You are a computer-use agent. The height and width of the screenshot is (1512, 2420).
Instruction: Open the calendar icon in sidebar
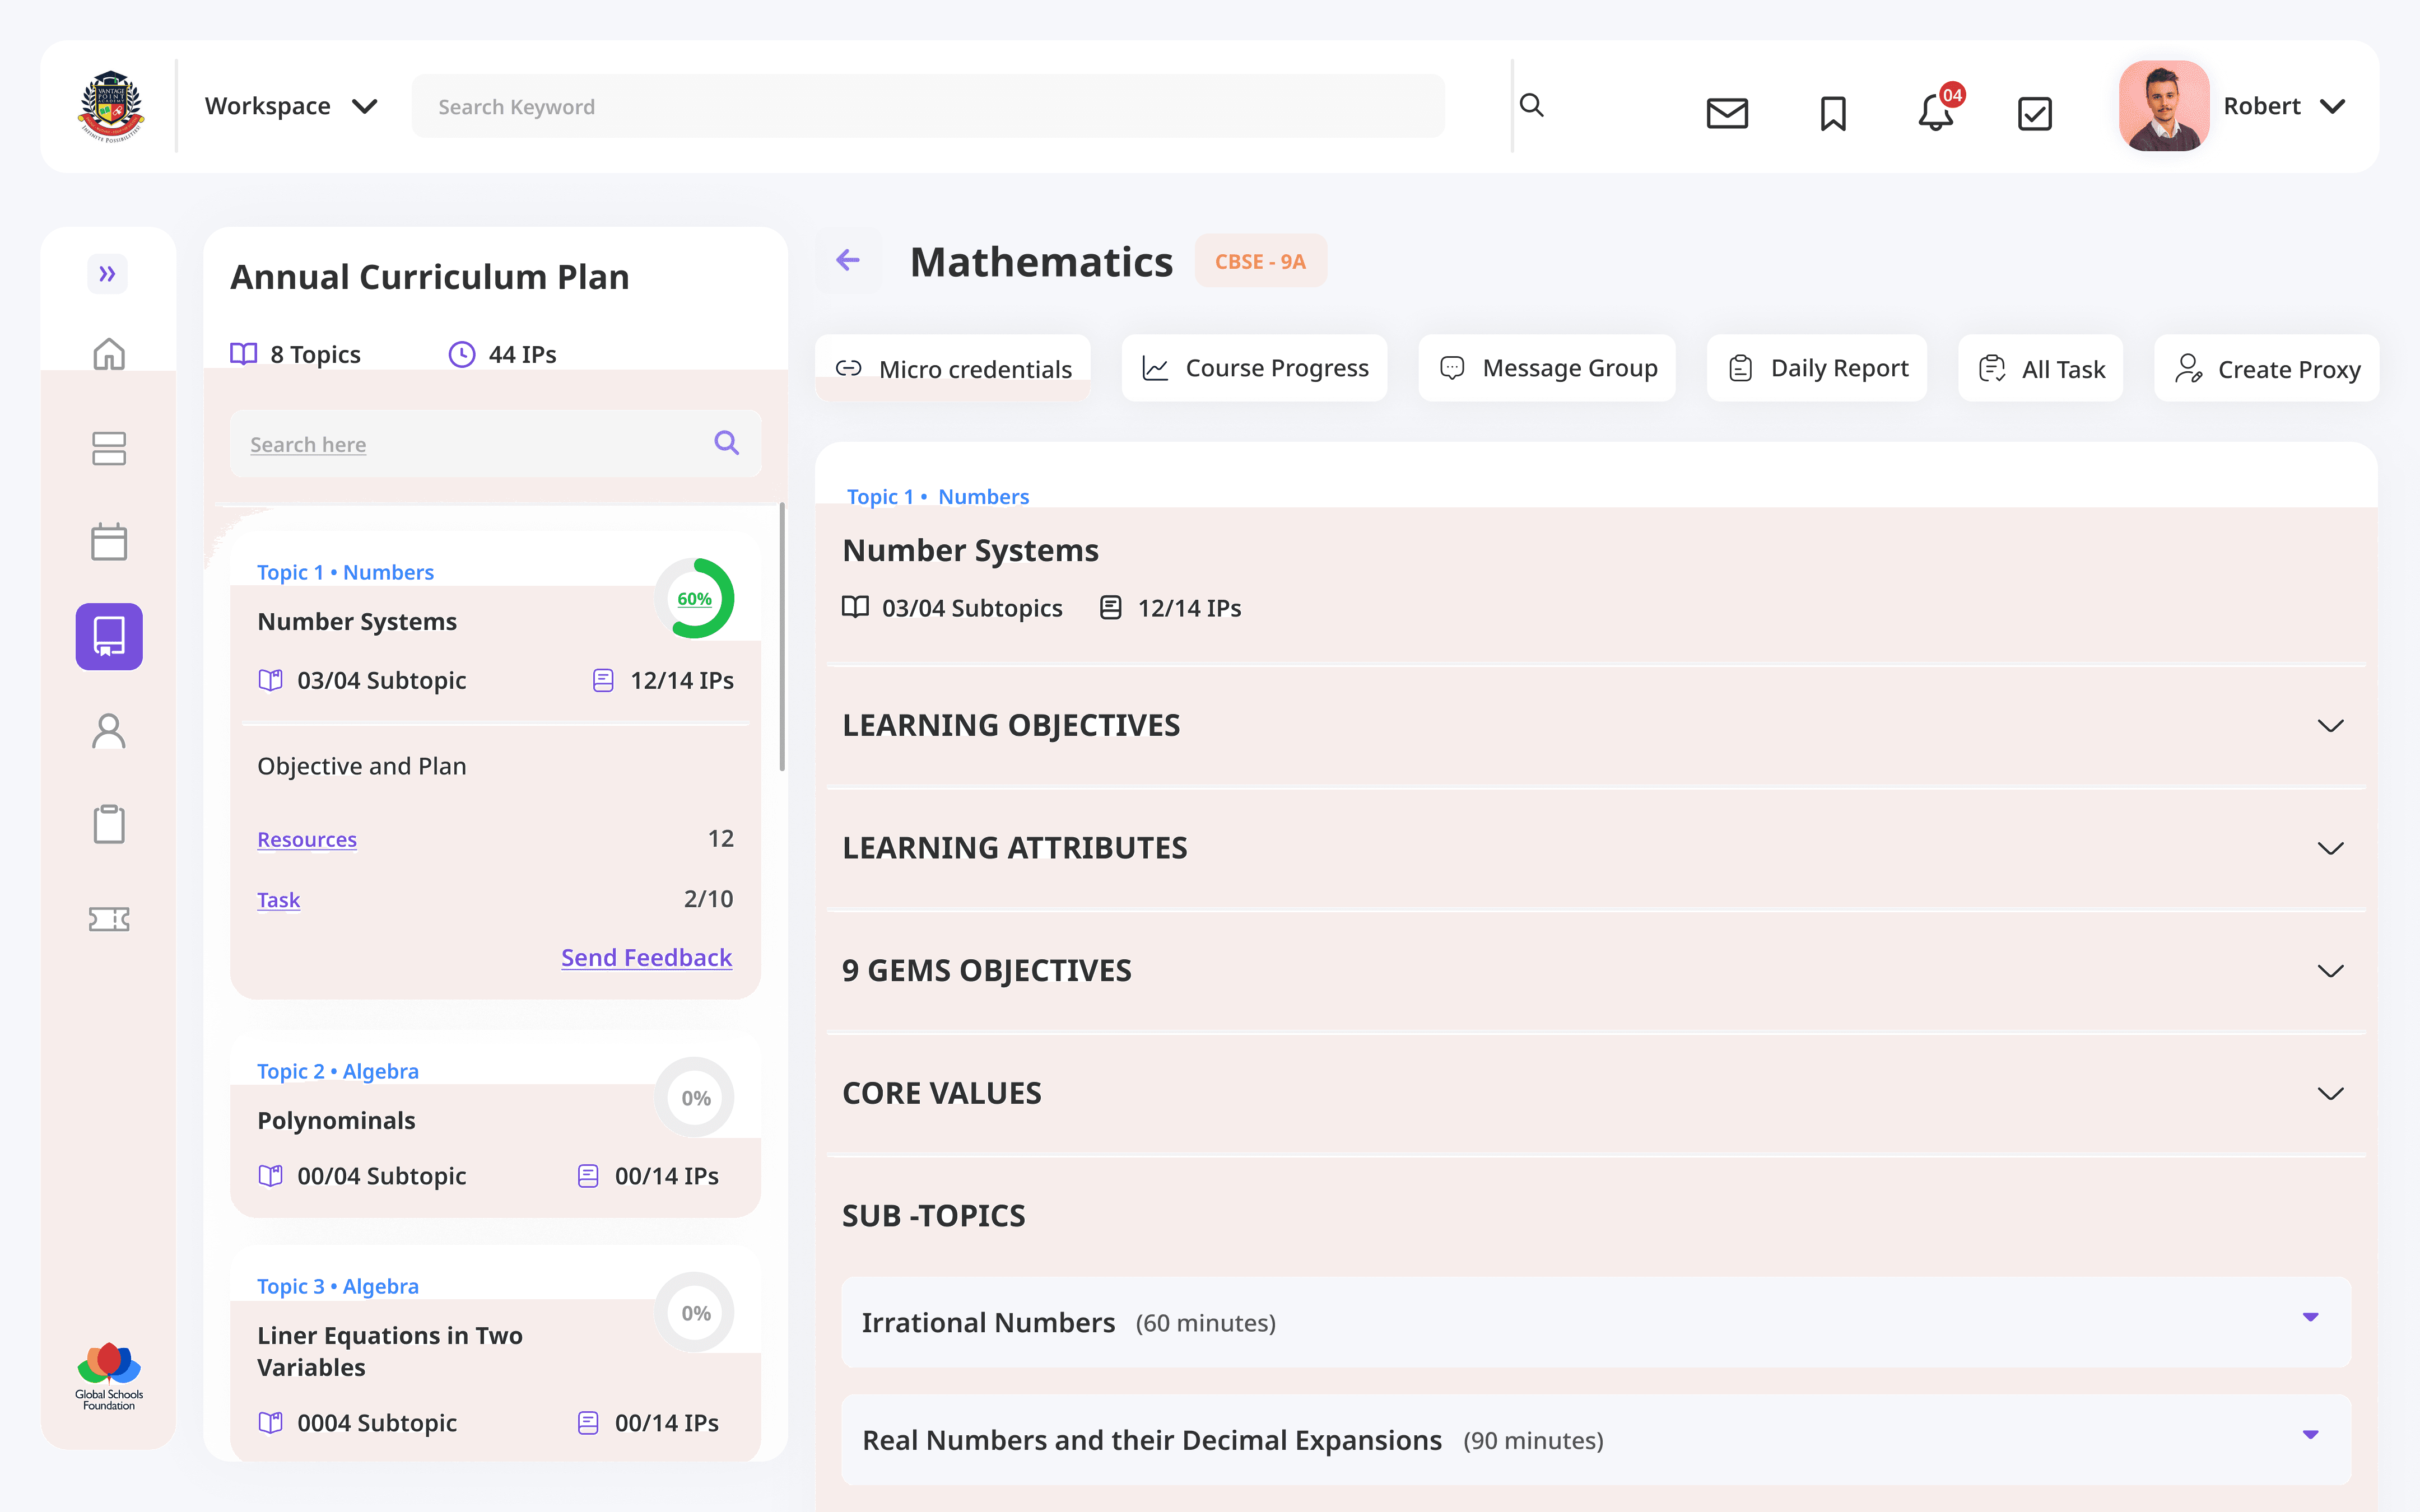click(x=109, y=542)
